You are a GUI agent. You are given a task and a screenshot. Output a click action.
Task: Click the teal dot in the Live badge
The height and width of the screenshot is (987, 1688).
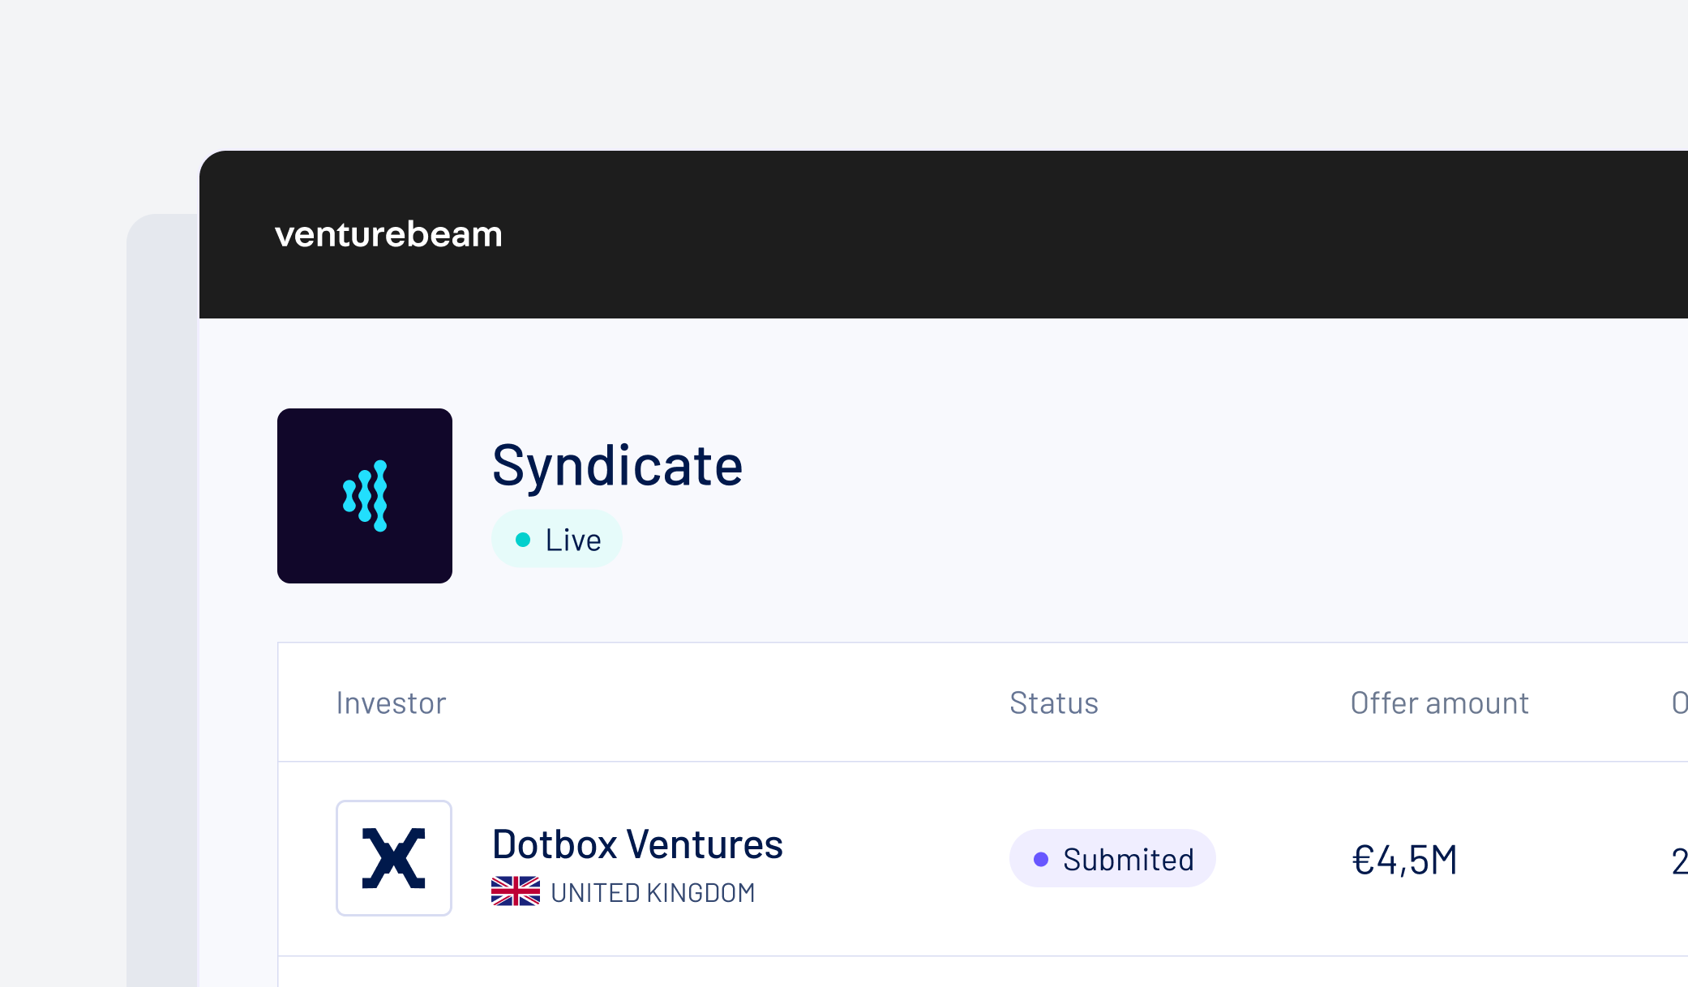click(x=523, y=540)
